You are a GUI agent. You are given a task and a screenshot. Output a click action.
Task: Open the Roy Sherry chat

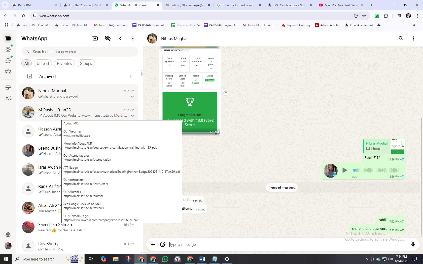[79, 246]
